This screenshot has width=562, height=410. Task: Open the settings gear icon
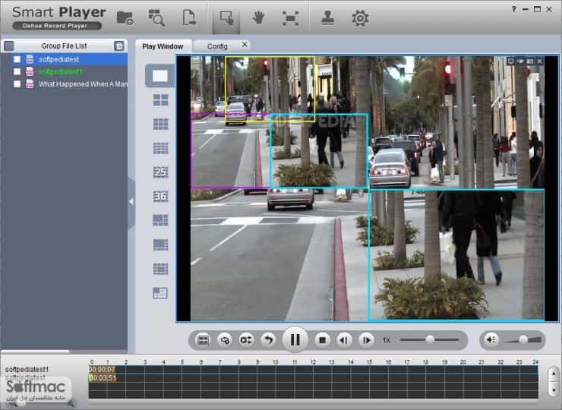[x=360, y=18]
